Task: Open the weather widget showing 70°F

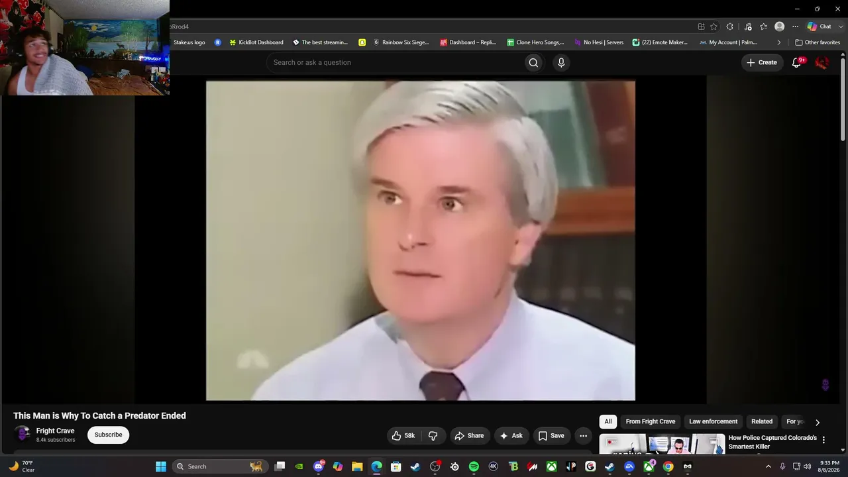Action: (x=21, y=466)
